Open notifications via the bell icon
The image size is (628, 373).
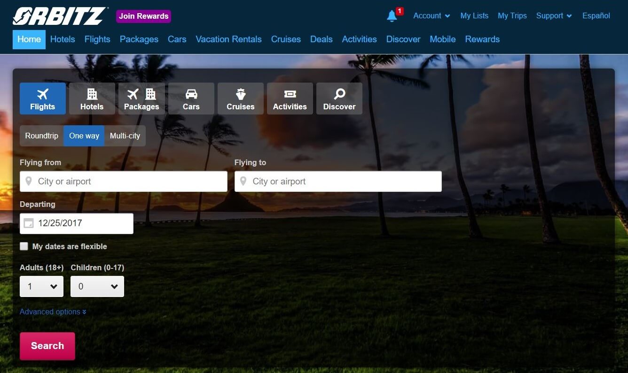(x=392, y=15)
